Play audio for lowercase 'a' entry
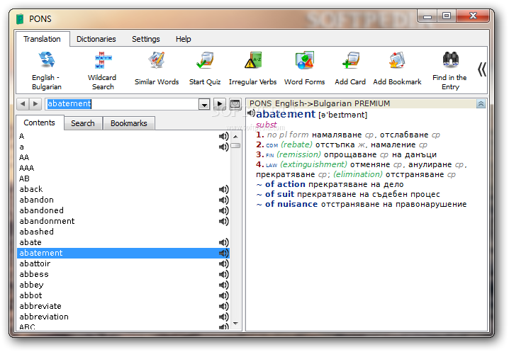 click(223, 147)
